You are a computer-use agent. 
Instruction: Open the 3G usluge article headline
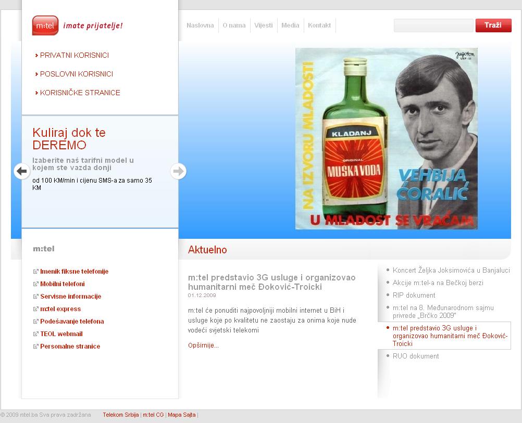pyautogui.click(x=271, y=282)
